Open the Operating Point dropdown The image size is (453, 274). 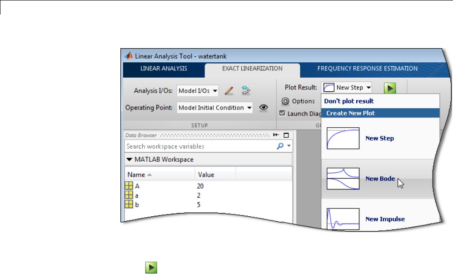click(x=214, y=108)
